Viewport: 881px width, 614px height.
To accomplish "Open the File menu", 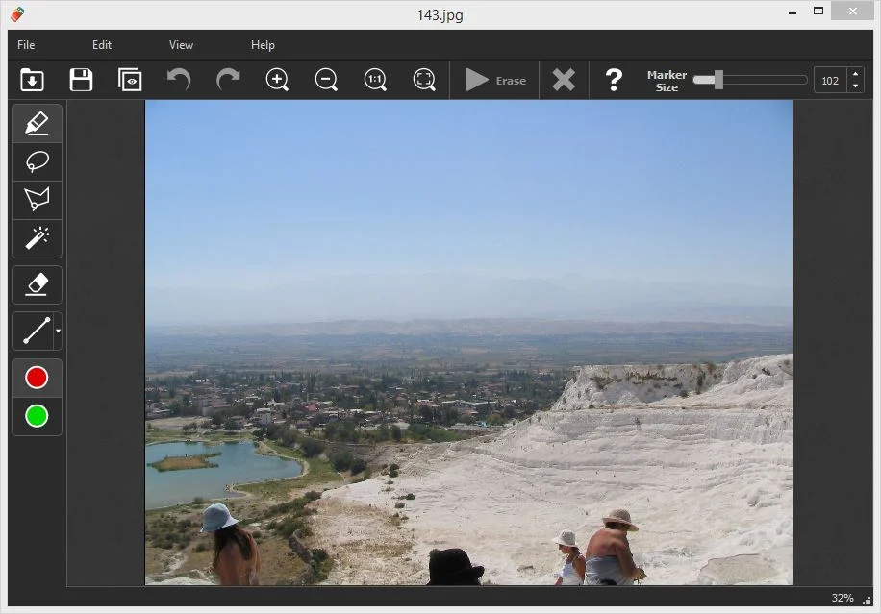I will tap(26, 45).
